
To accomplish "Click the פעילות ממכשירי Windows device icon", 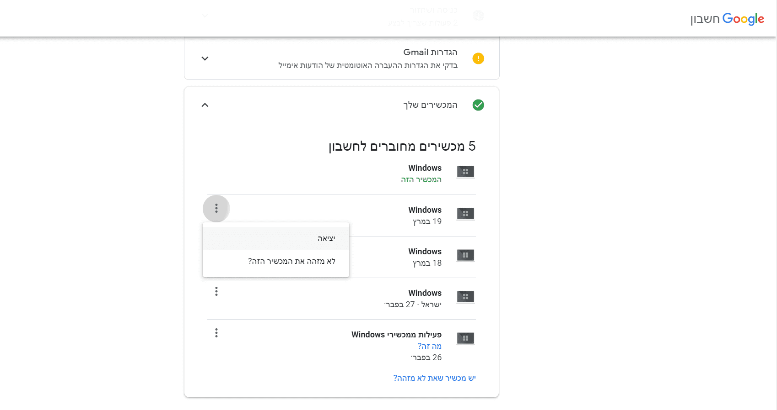I will [465, 338].
